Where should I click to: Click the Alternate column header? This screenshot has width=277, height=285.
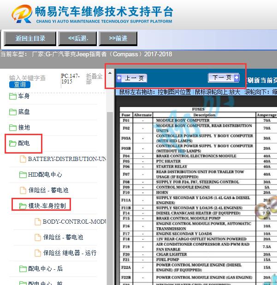(x=142, y=115)
